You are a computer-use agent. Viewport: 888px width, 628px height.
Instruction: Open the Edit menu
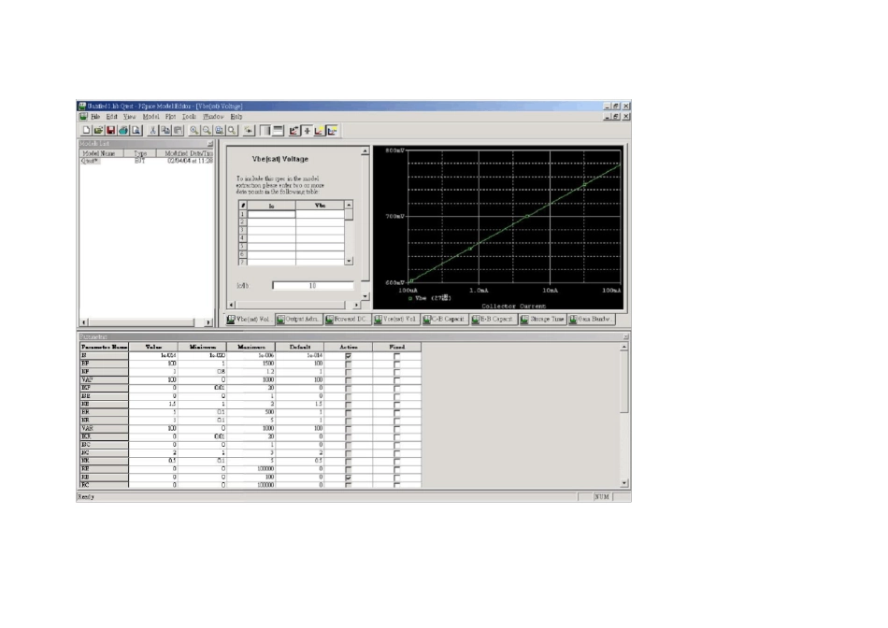click(x=111, y=117)
